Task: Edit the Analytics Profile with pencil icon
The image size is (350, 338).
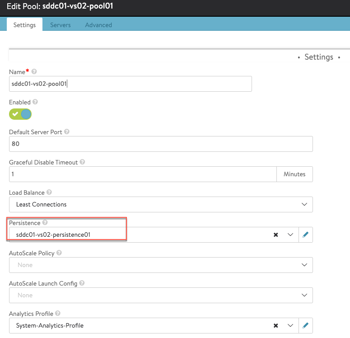Action: pyautogui.click(x=306, y=325)
